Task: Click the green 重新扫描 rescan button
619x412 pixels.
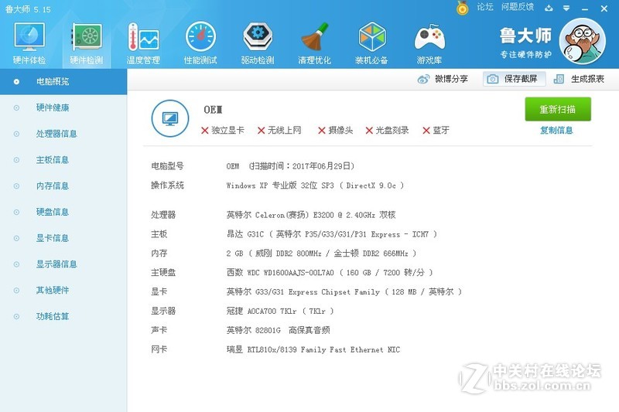Action: (558, 109)
